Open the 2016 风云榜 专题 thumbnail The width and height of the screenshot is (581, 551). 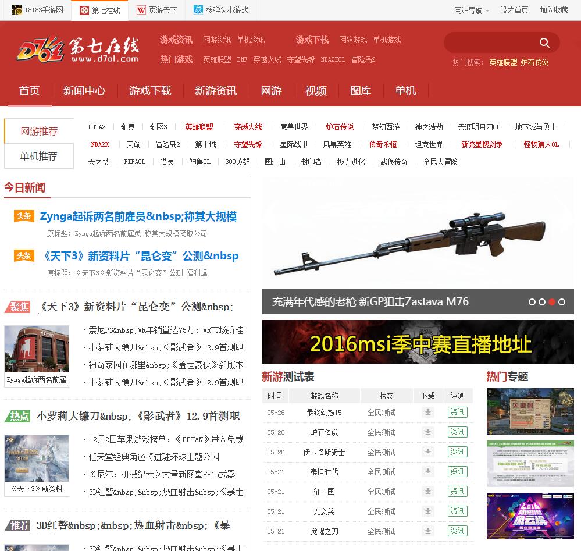click(x=530, y=516)
